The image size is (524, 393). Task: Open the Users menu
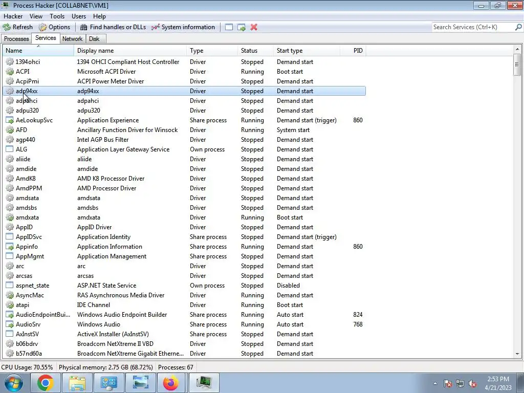click(x=78, y=16)
